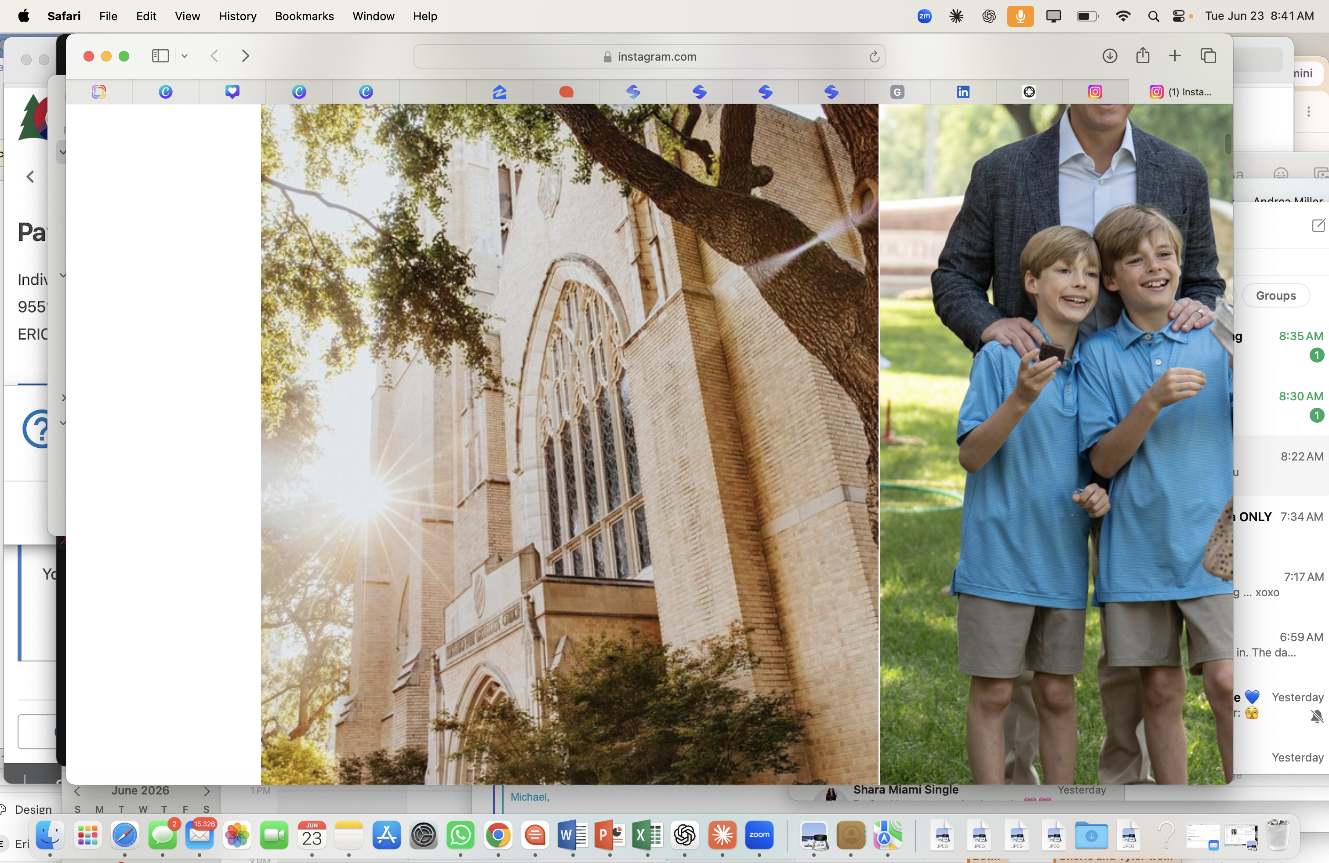
Task: Open Downloads folder in the Dock
Action: click(x=1091, y=835)
